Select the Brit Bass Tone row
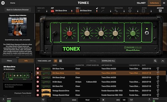The image size is (167, 102). (x=101, y=69)
